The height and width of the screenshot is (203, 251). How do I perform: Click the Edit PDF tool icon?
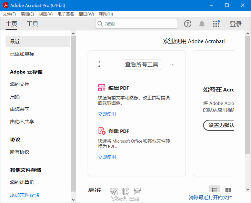pyautogui.click(x=102, y=88)
